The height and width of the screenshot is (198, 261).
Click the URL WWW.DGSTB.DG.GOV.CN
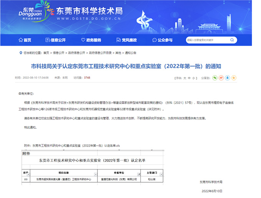click(x=89, y=19)
